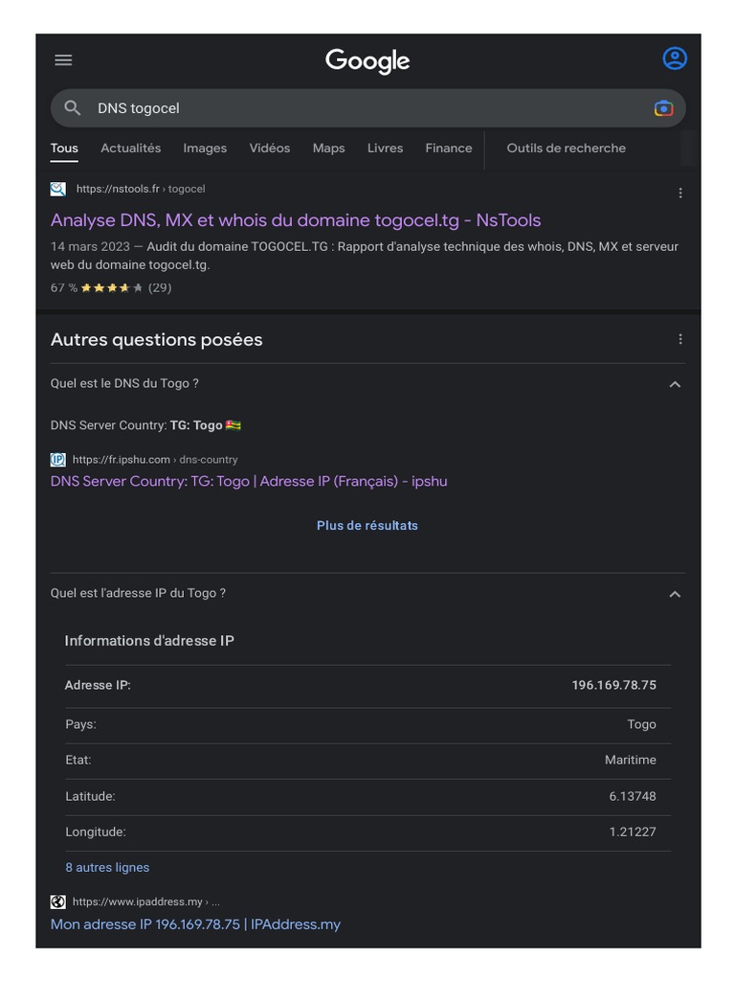Open Google Lens camera search
This screenshot has width=735, height=981.
coord(663,108)
